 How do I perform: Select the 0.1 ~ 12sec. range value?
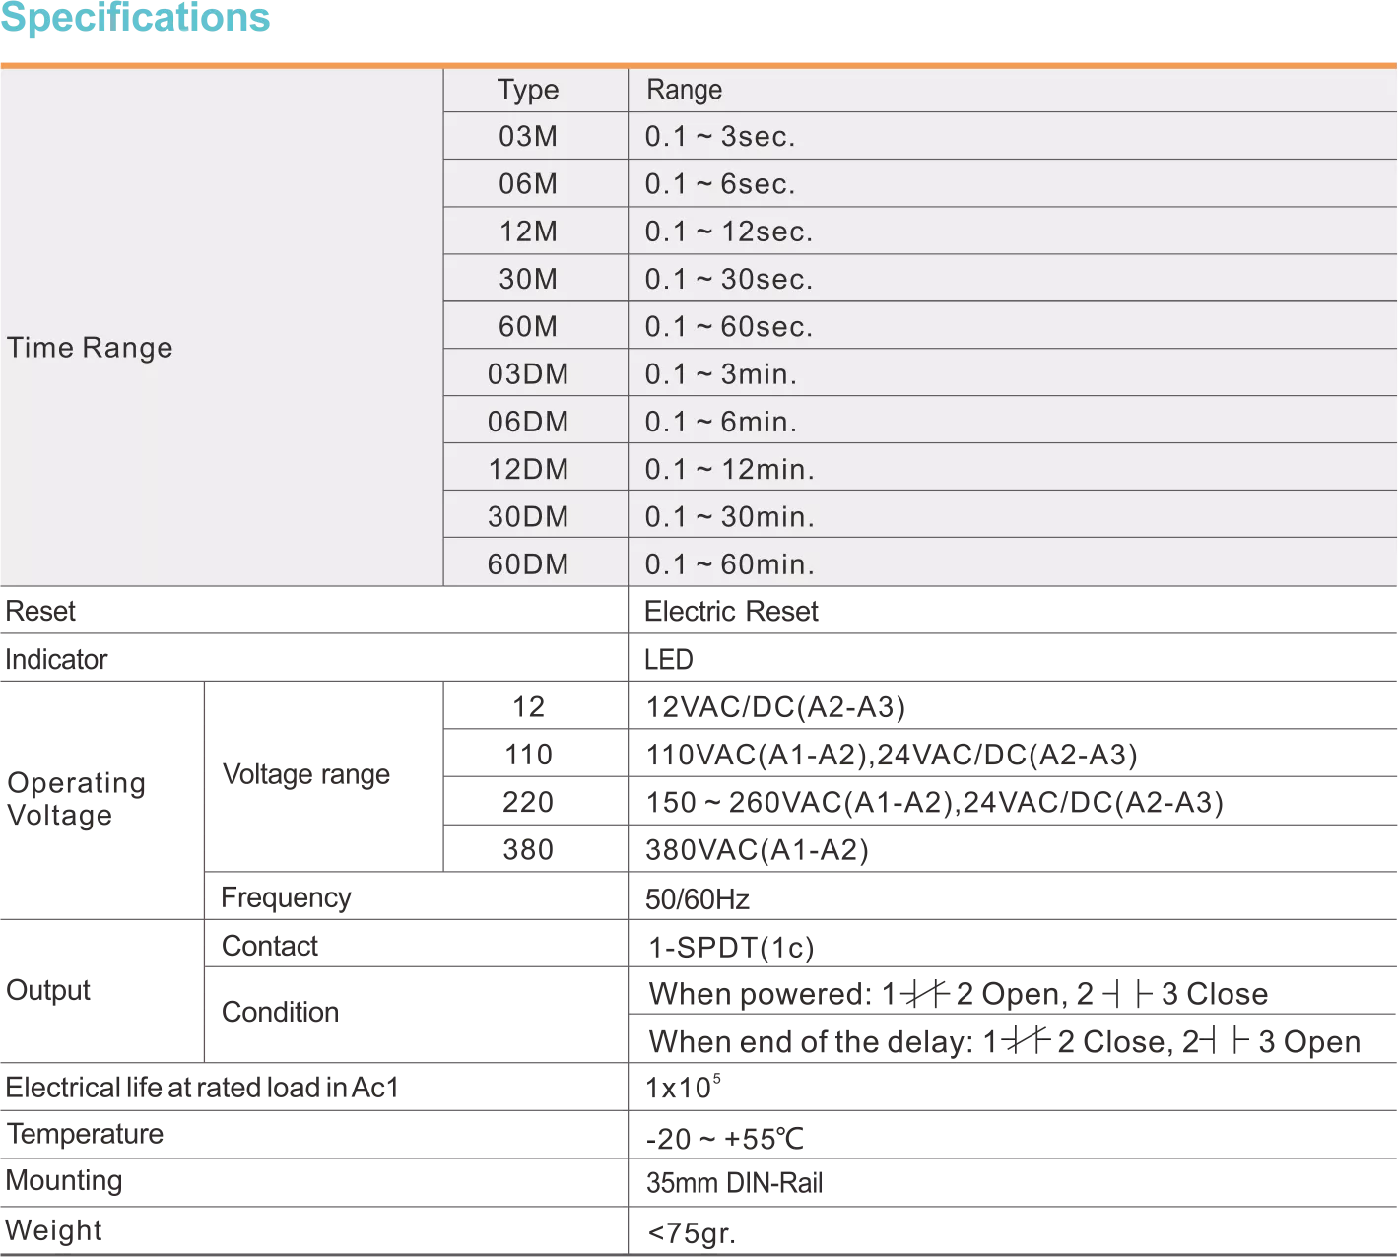click(x=728, y=232)
